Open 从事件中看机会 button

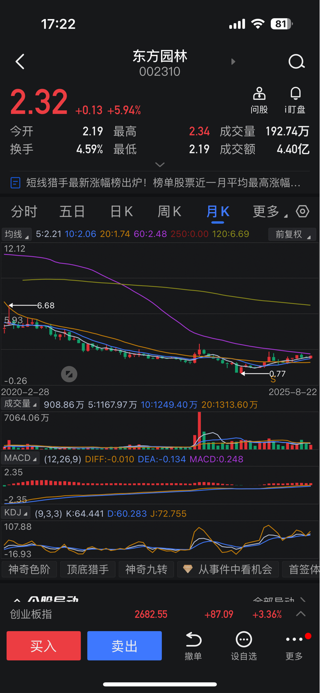[x=228, y=569]
